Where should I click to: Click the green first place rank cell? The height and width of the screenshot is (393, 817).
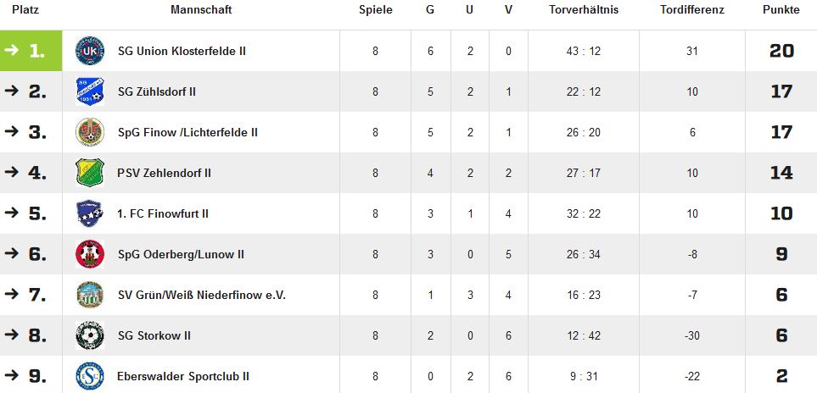click(31, 51)
